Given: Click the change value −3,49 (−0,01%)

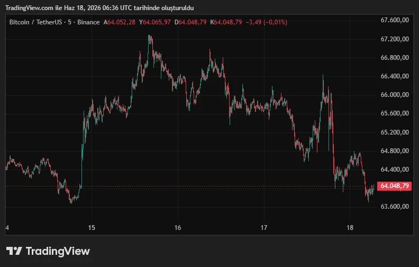Looking at the screenshot, I should point(267,22).
